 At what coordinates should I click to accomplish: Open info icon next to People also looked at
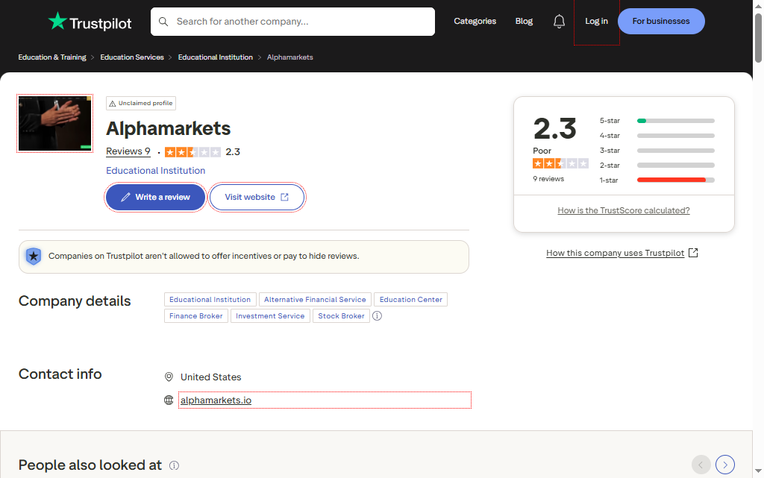click(x=174, y=465)
